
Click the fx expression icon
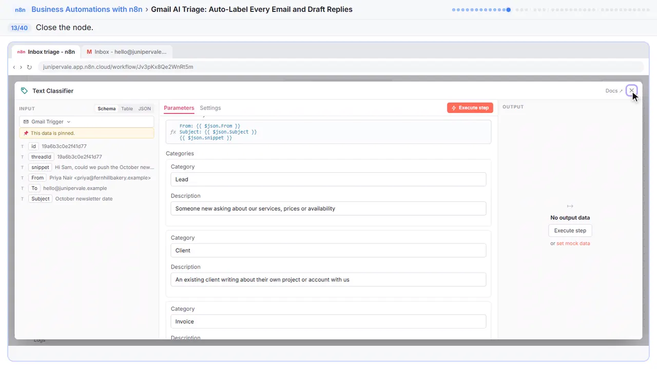click(173, 132)
